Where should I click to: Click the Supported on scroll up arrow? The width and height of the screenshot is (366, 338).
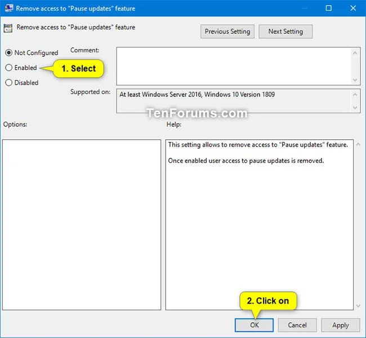click(355, 95)
